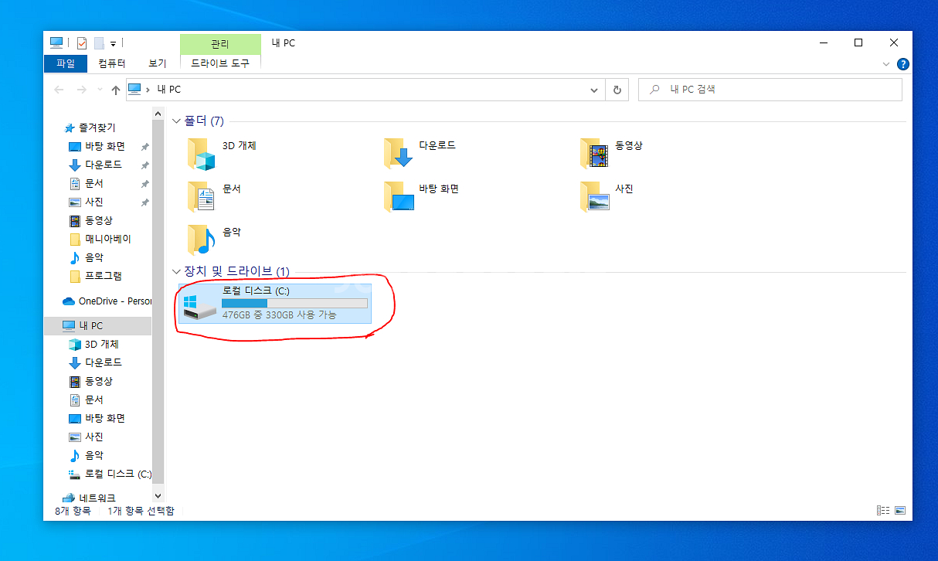The width and height of the screenshot is (938, 561).
Task: Select OneDrive - Personal in sidebar
Action: point(107,301)
